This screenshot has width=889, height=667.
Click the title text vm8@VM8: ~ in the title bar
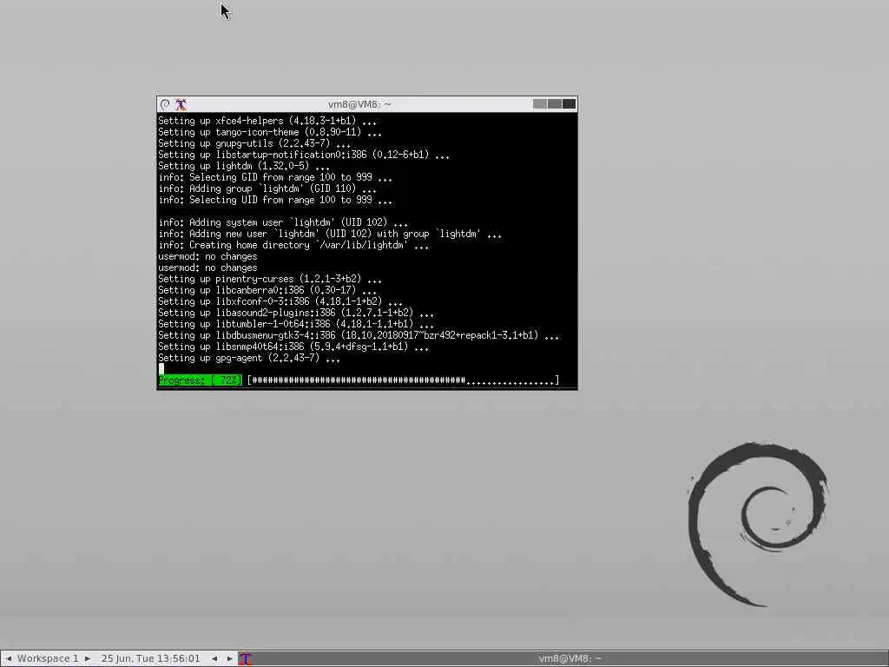(x=359, y=104)
